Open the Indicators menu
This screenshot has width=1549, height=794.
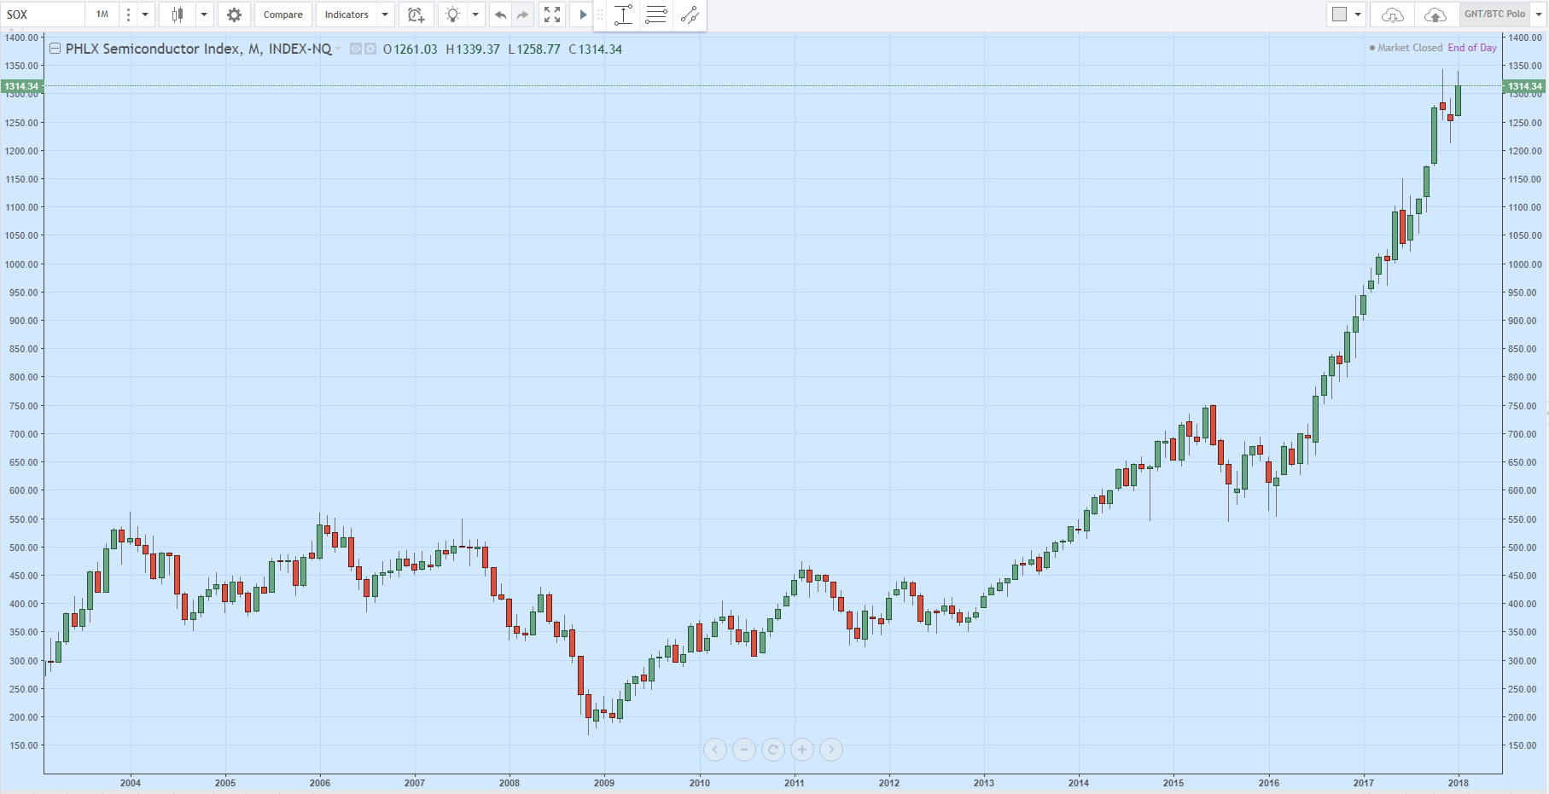346,14
